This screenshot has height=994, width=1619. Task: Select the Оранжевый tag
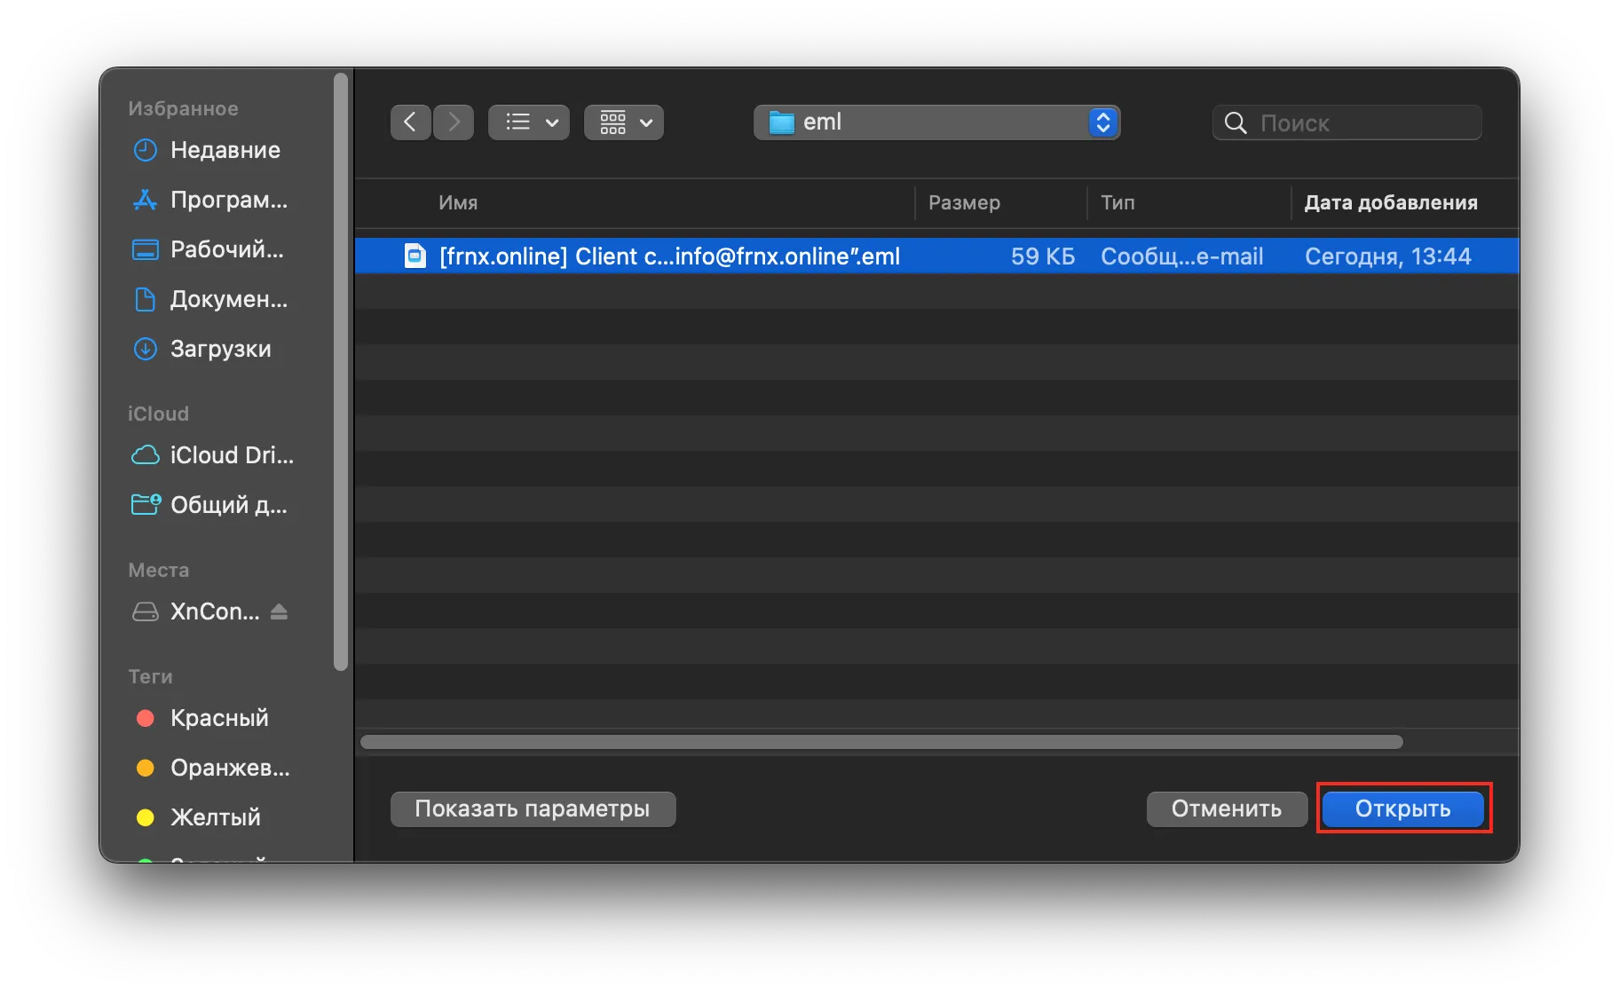pos(229,768)
